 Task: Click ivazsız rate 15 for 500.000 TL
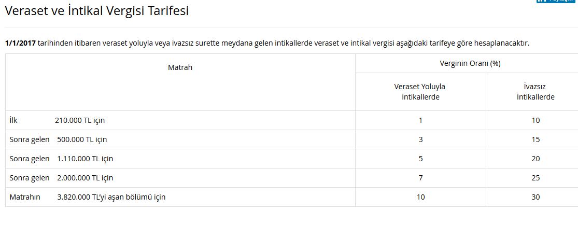point(535,139)
